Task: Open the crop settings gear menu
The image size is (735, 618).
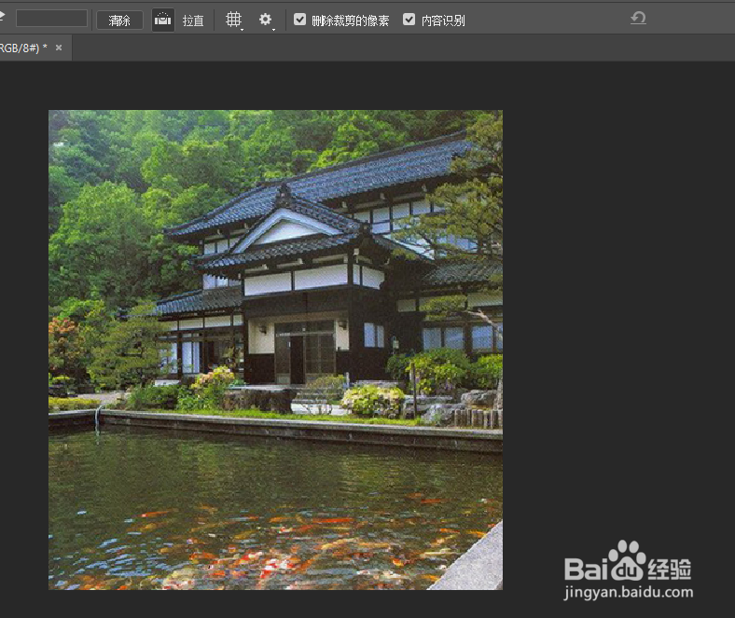Action: click(x=266, y=20)
